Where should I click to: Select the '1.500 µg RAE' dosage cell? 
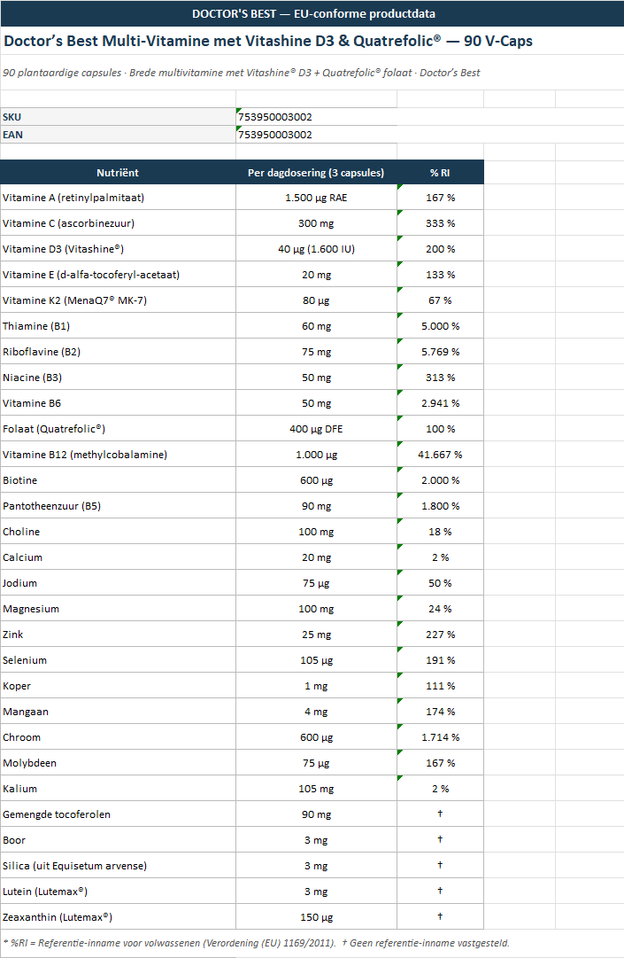tap(317, 198)
